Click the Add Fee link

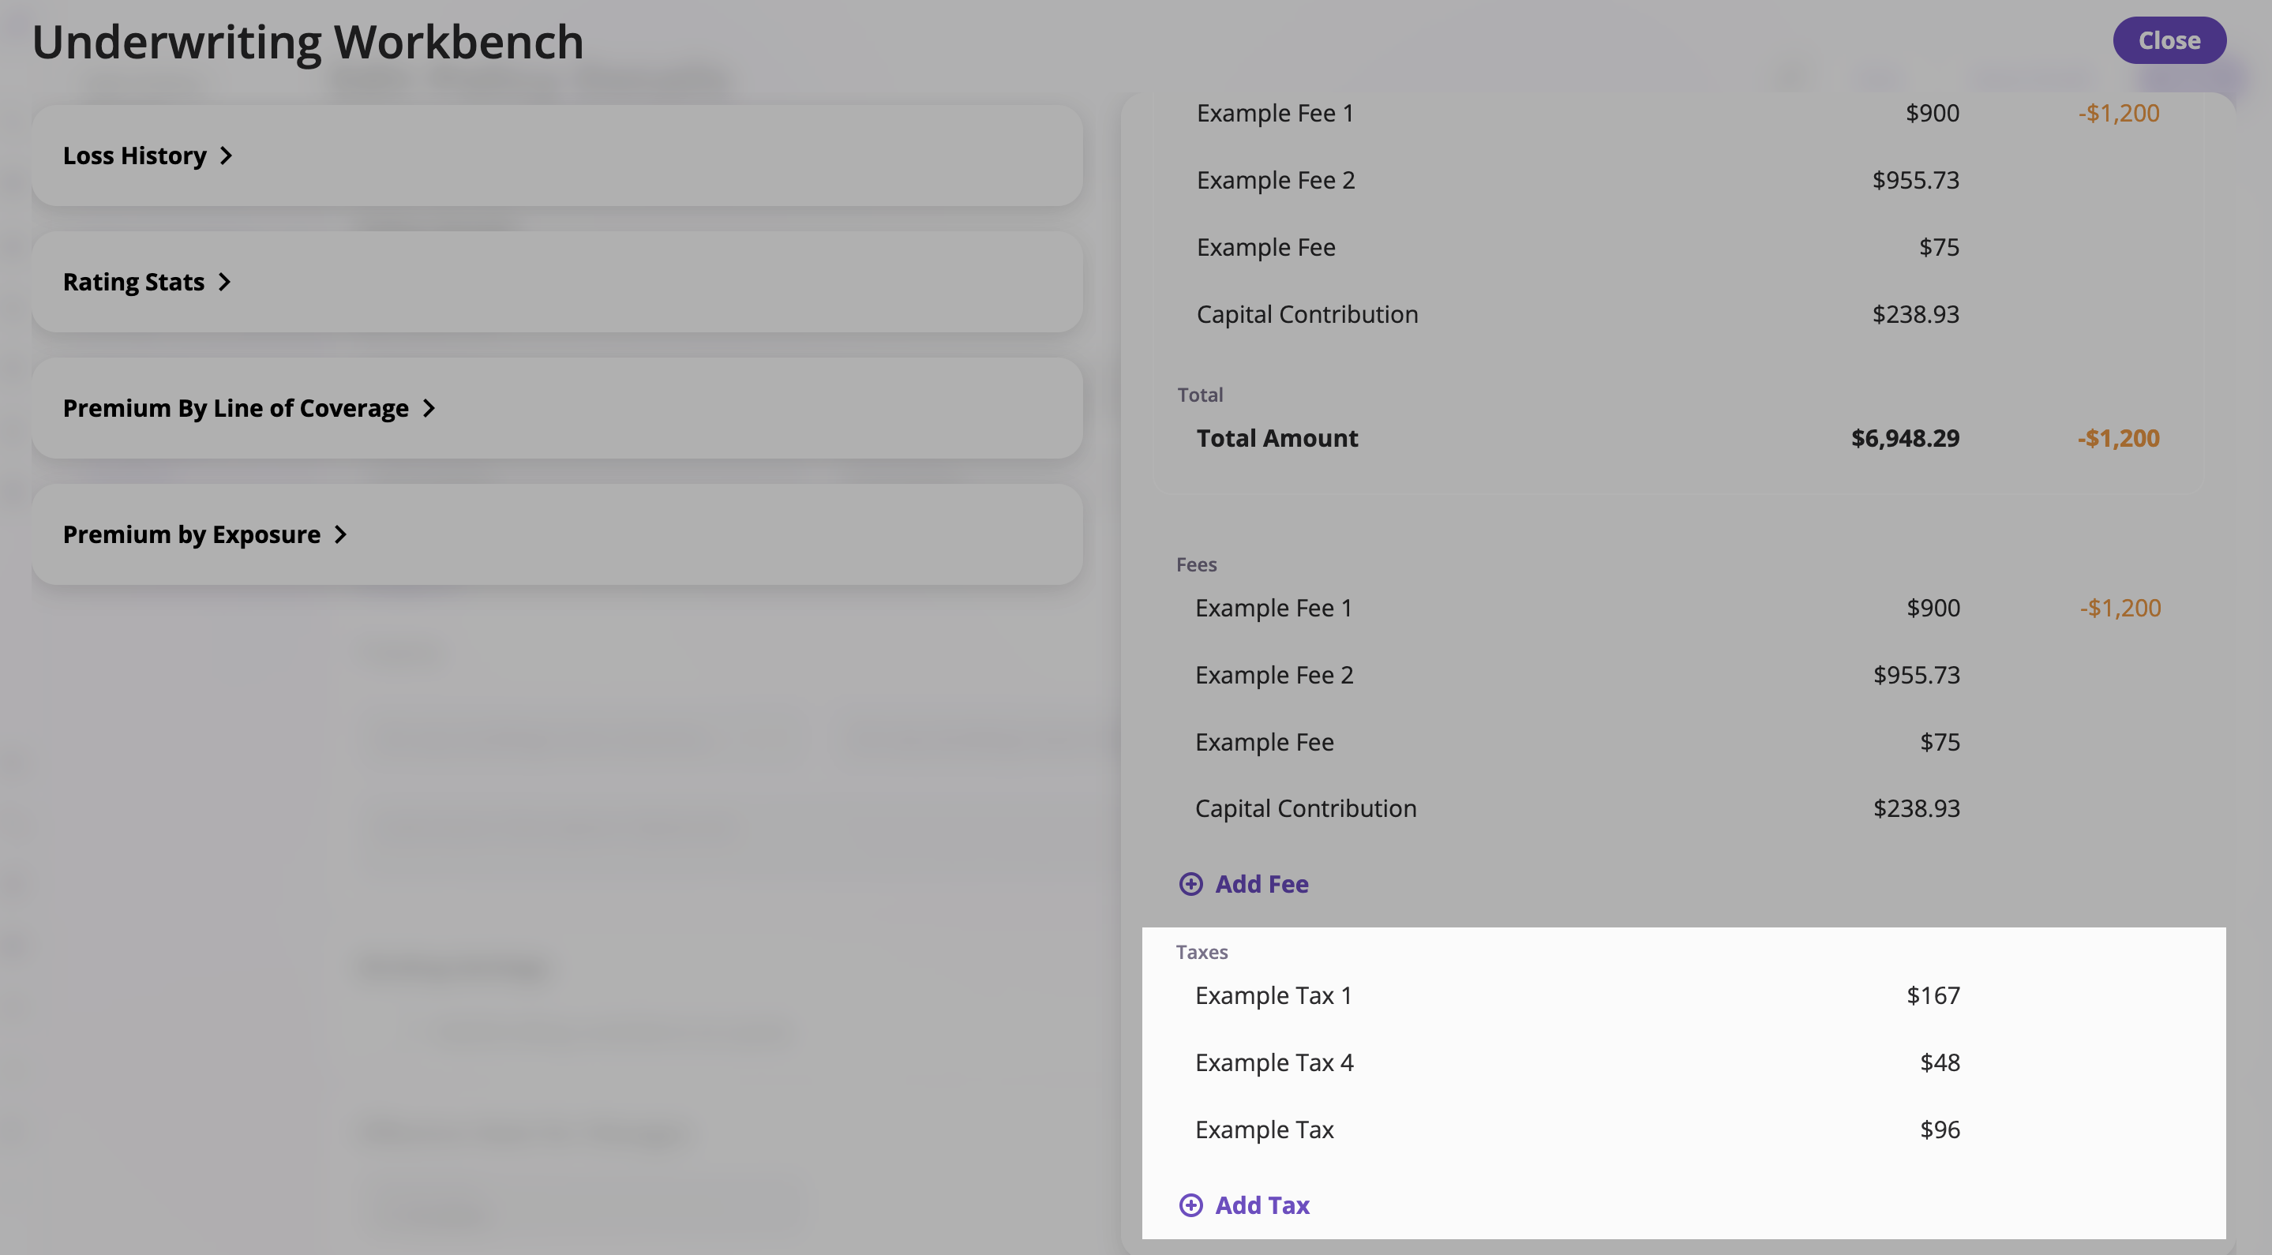(x=1262, y=884)
